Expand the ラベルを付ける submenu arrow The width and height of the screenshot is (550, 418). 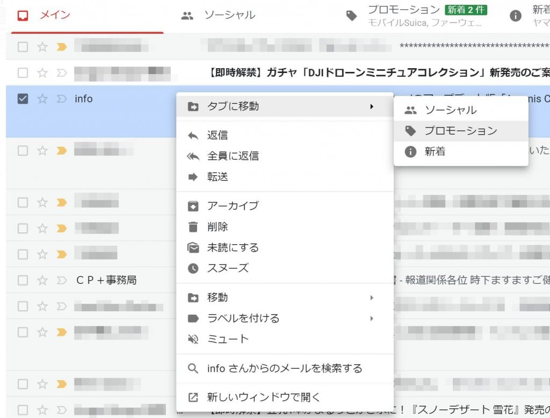coord(371,319)
